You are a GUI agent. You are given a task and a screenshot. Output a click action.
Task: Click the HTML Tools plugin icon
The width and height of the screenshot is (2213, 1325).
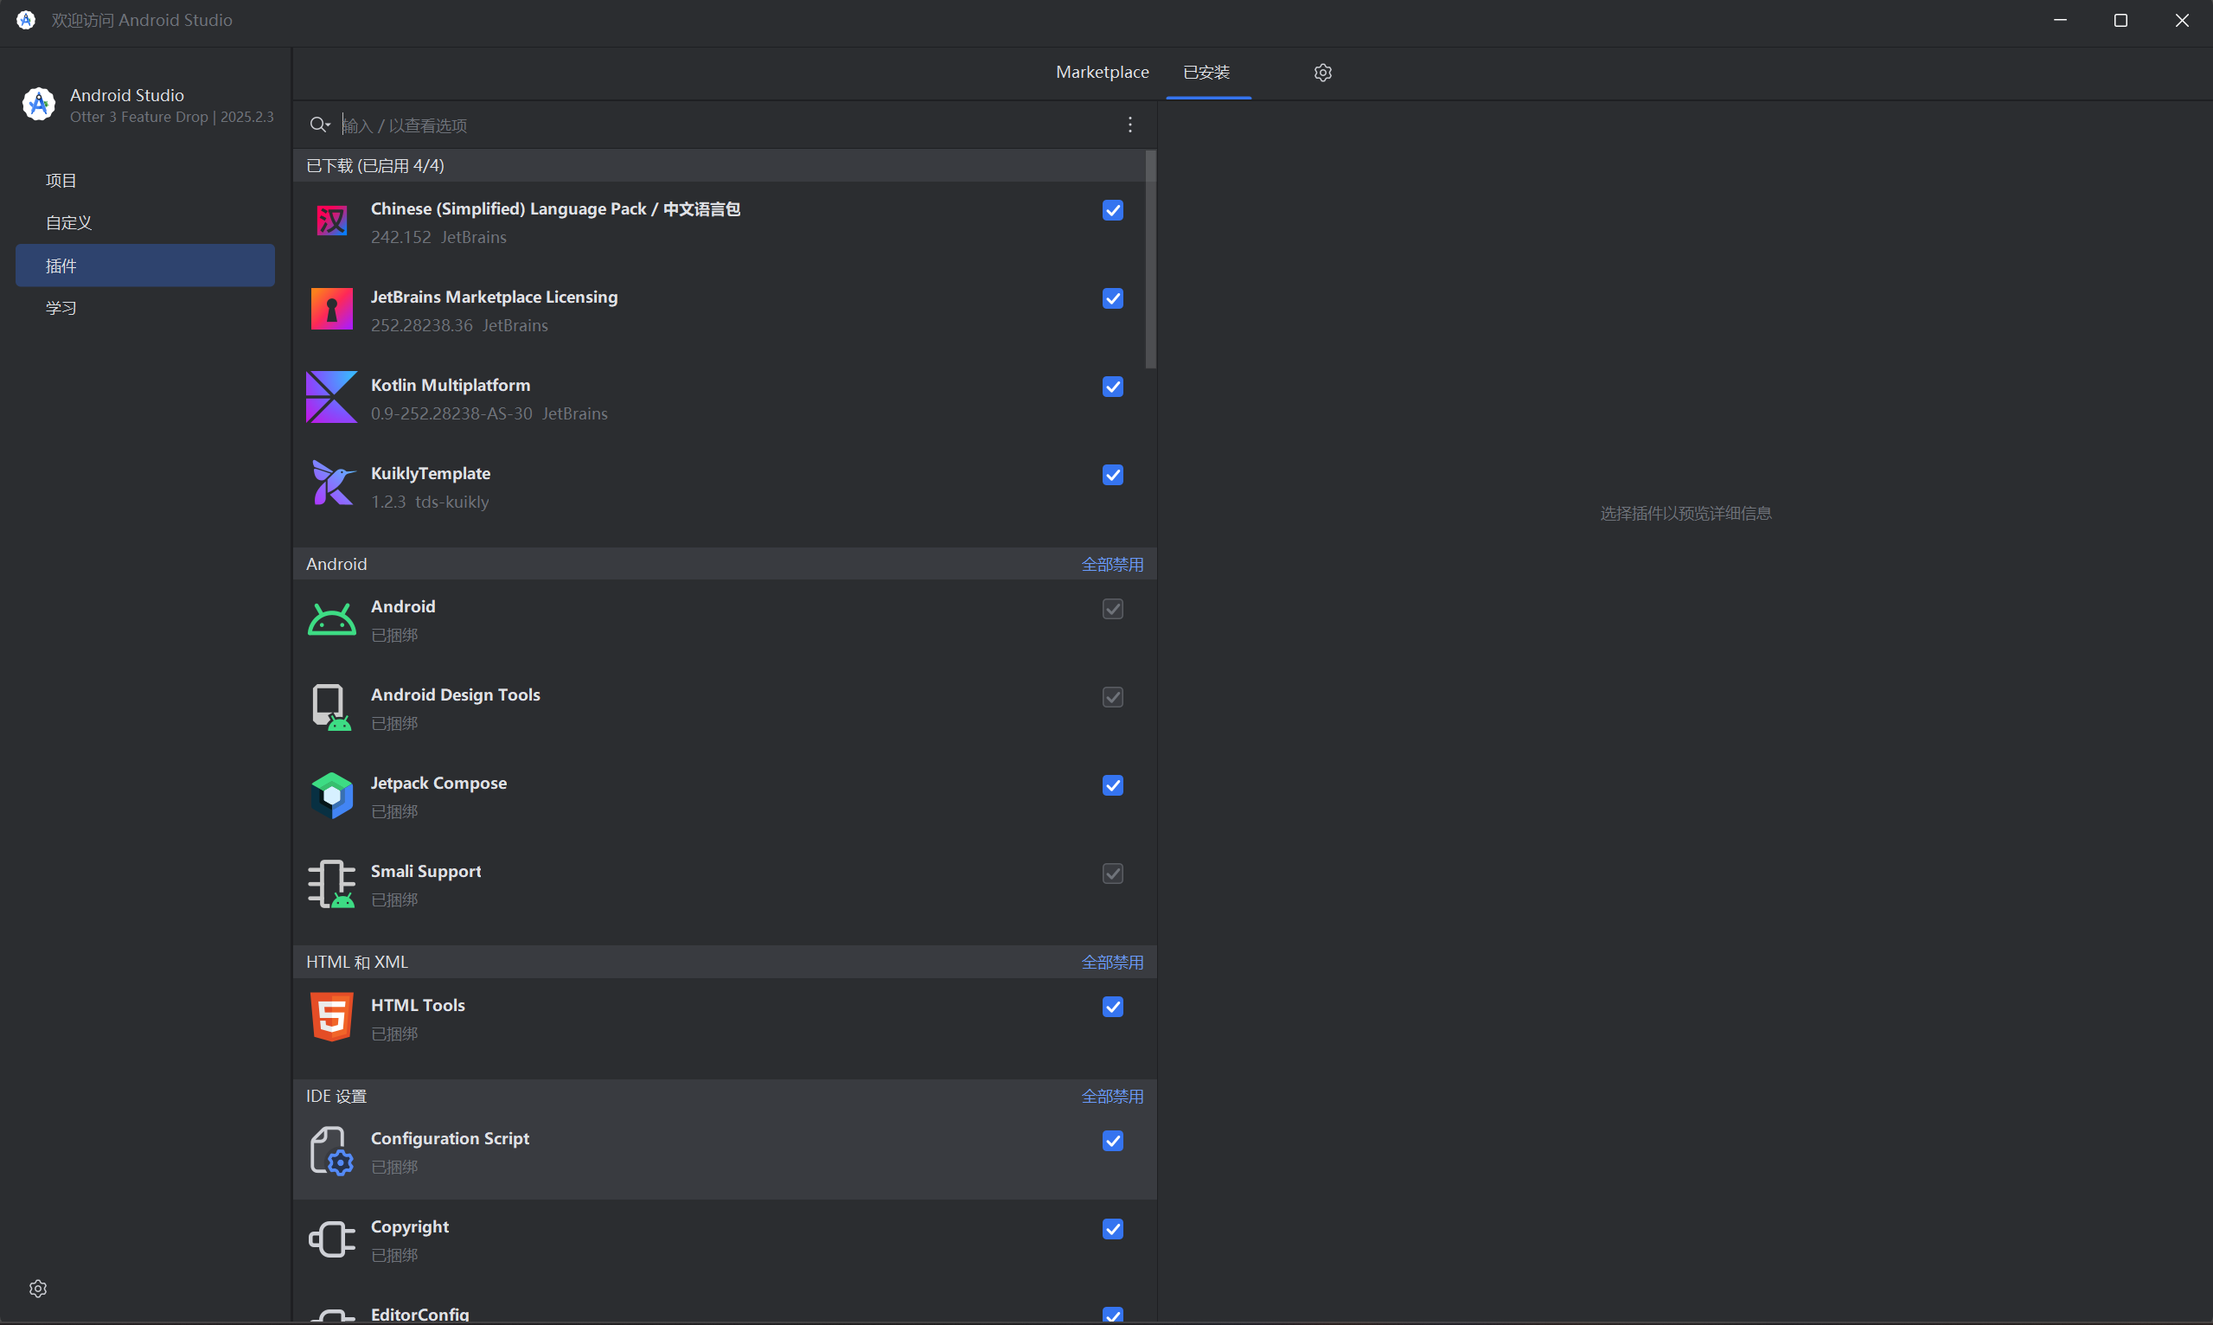(331, 1017)
